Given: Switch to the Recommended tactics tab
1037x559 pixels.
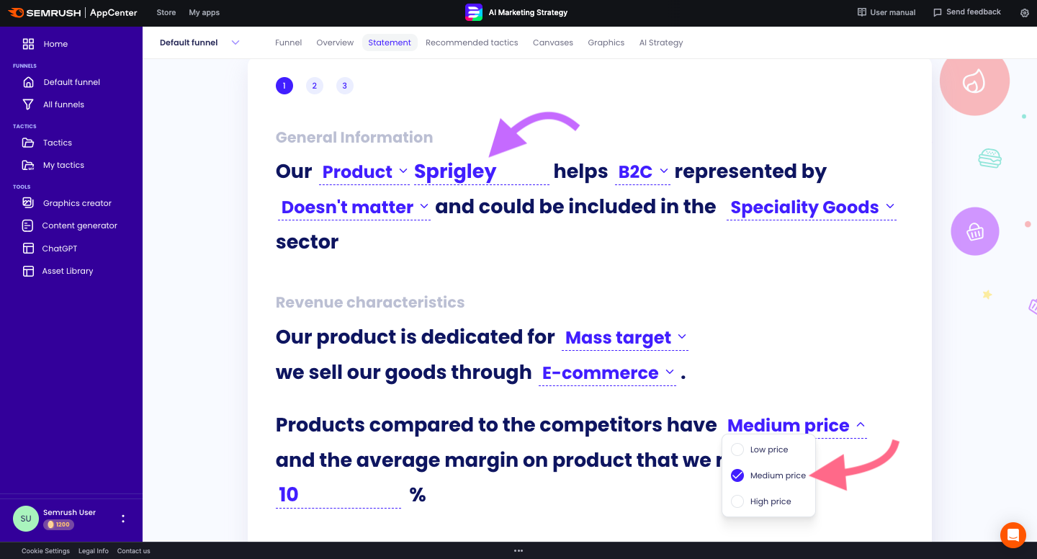Looking at the screenshot, I should [x=472, y=43].
